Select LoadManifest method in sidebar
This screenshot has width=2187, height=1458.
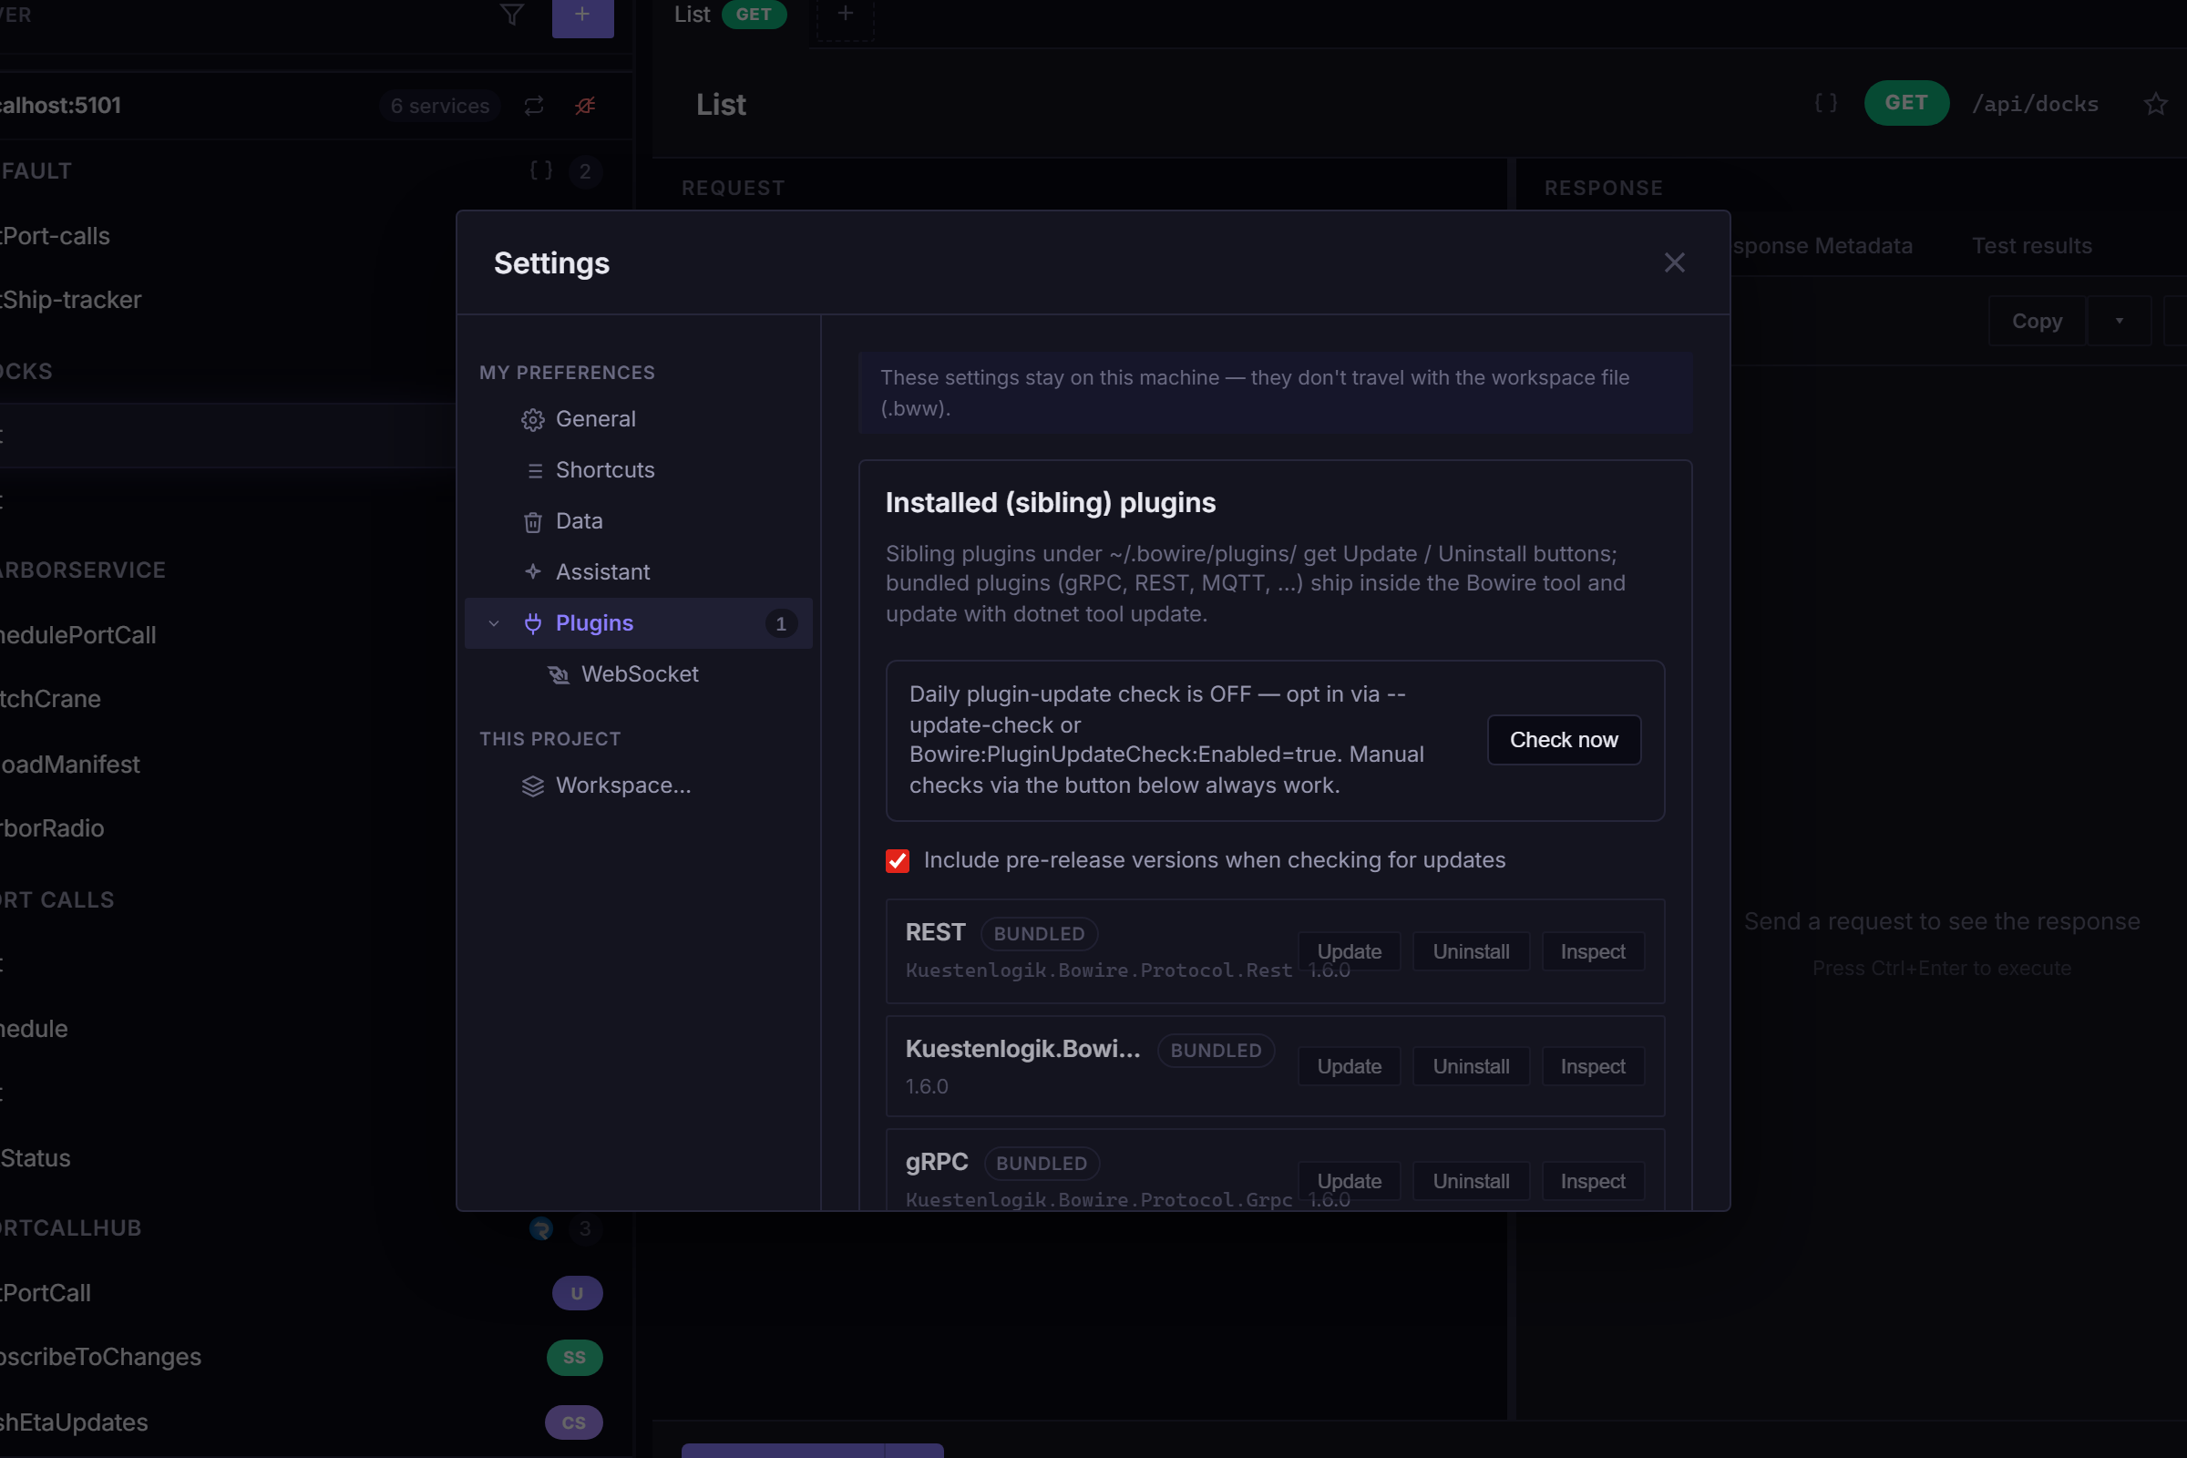coord(316,765)
